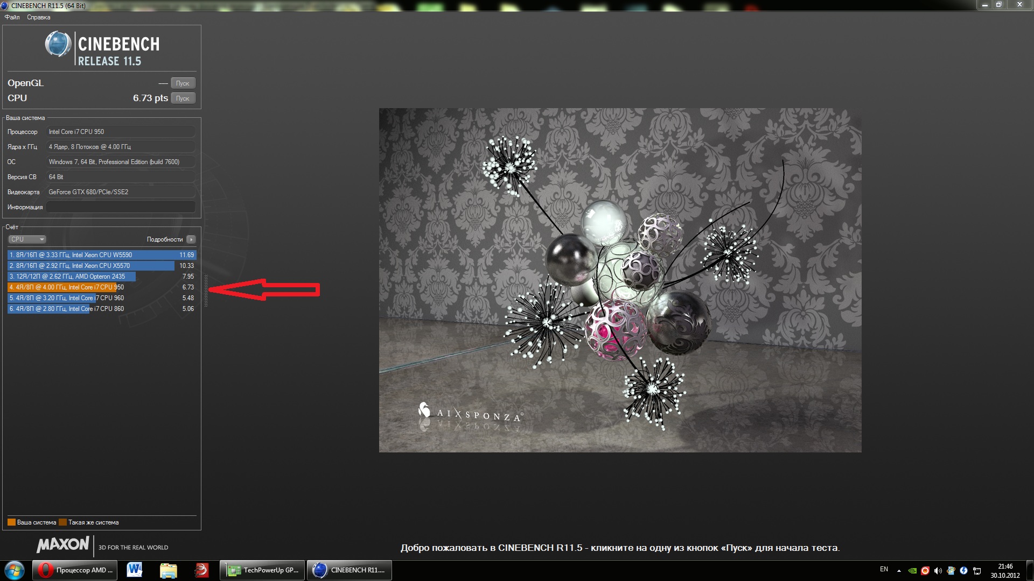Image resolution: width=1034 pixels, height=581 pixels.
Task: Show hidden tray icons arrow
Action: [x=898, y=571]
